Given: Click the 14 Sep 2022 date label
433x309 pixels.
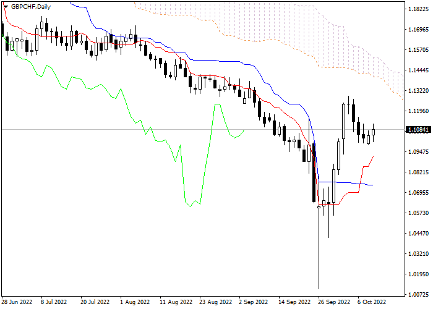Looking at the screenshot, I should pyautogui.click(x=295, y=302).
